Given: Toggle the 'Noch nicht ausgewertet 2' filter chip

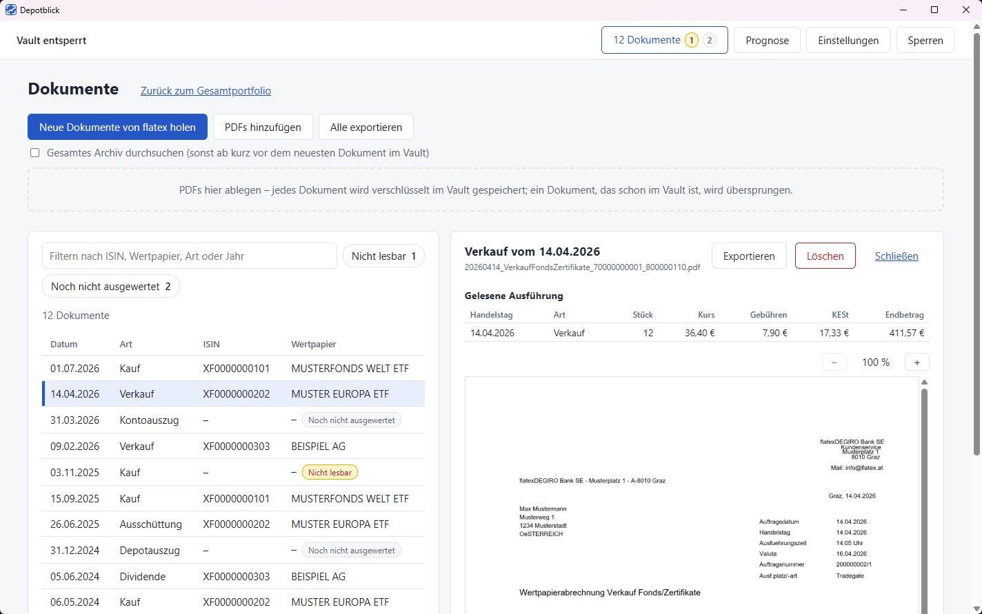Looking at the screenshot, I should click(111, 287).
